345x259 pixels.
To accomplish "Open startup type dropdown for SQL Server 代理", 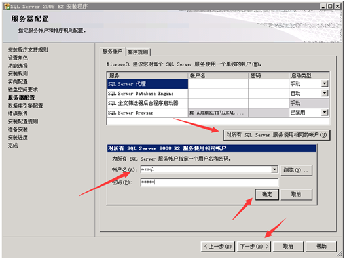I will pos(324,83).
